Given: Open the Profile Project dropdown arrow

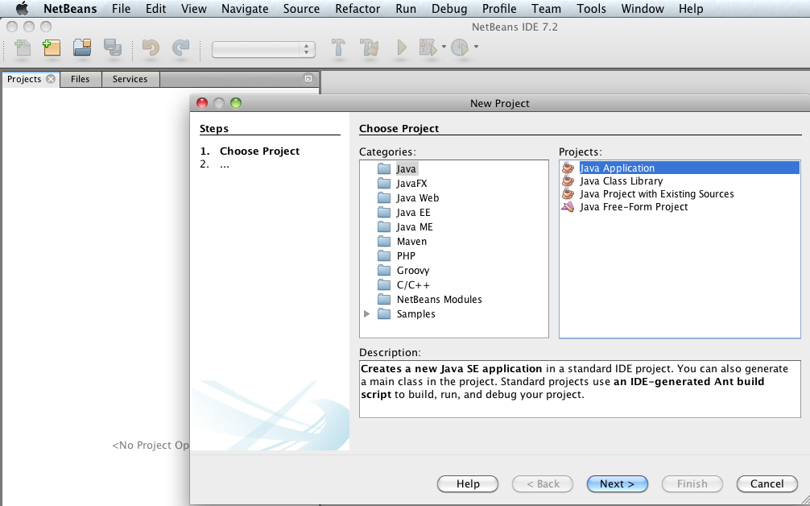Looking at the screenshot, I should (x=476, y=47).
